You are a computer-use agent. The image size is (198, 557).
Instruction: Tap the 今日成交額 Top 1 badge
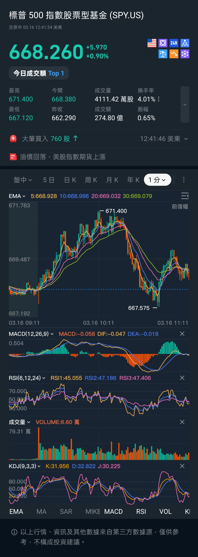tap(39, 73)
